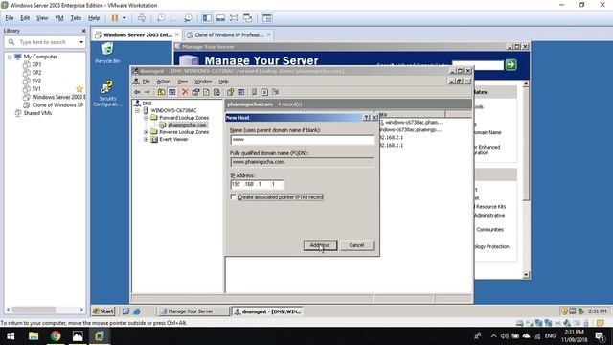Expand the Reverse Lookup Zones node
The width and height of the screenshot is (613, 345).
click(146, 132)
